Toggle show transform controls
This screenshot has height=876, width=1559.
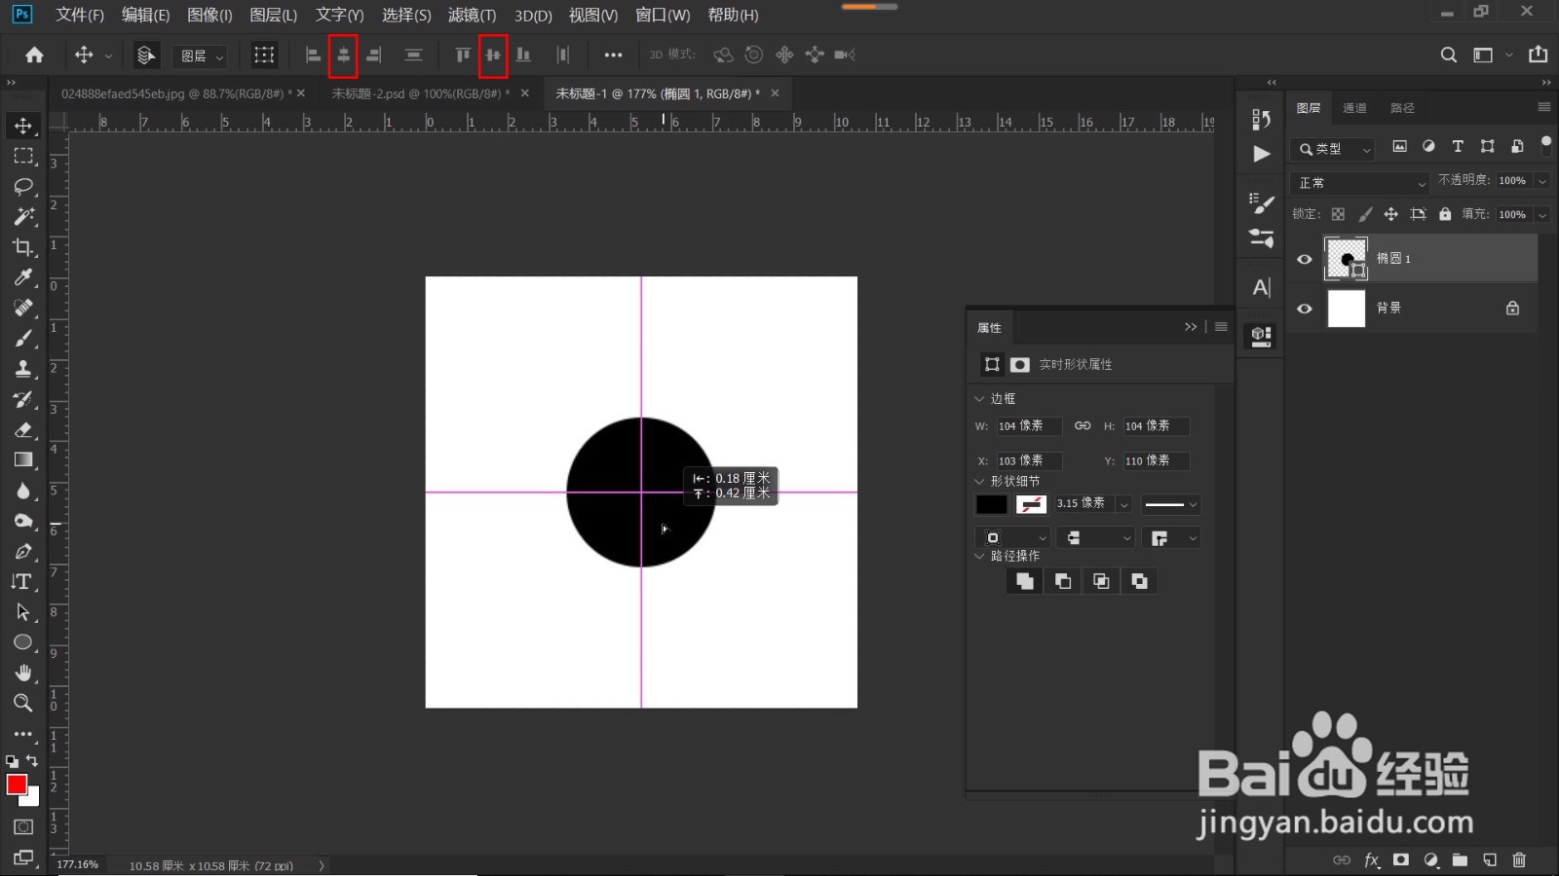pos(264,55)
